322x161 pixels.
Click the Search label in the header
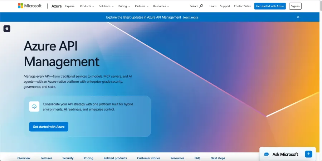coord(194,6)
